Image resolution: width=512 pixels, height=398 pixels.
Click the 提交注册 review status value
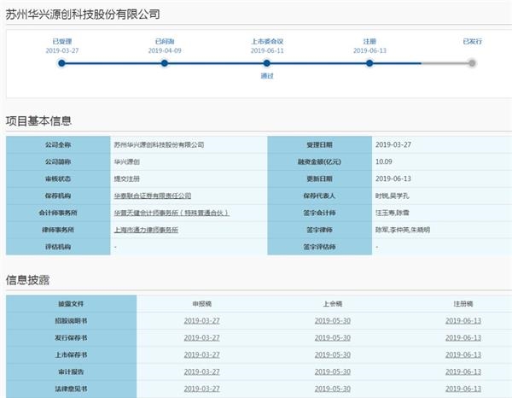(x=127, y=179)
